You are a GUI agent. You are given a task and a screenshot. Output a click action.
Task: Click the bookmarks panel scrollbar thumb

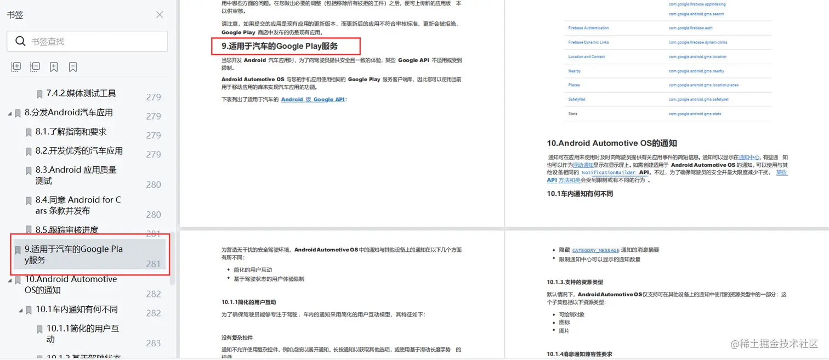172,258
